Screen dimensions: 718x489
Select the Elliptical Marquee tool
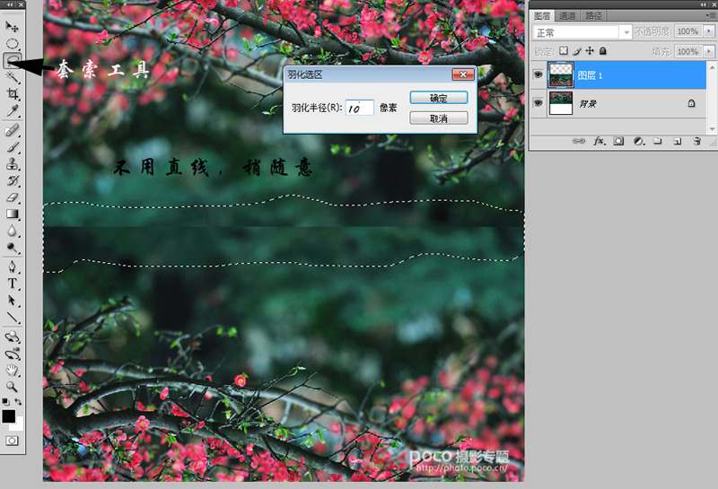12,44
